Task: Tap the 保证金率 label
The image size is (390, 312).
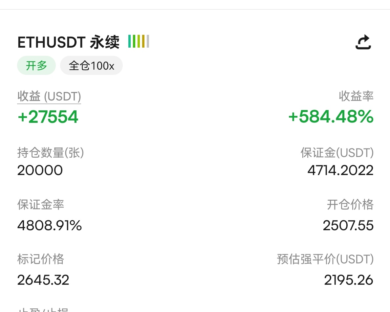Action: point(40,205)
